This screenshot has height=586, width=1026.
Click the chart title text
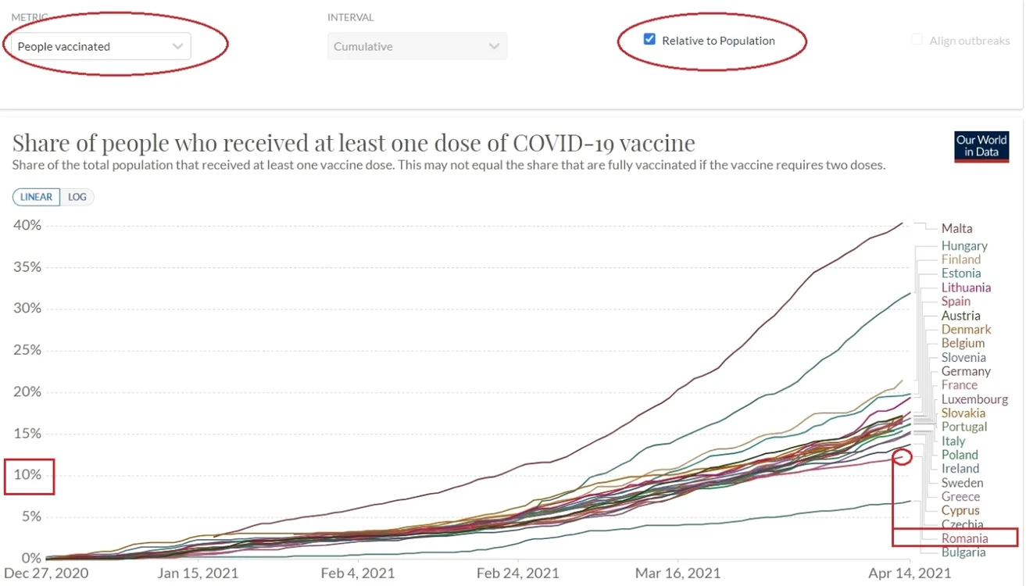coord(353,143)
